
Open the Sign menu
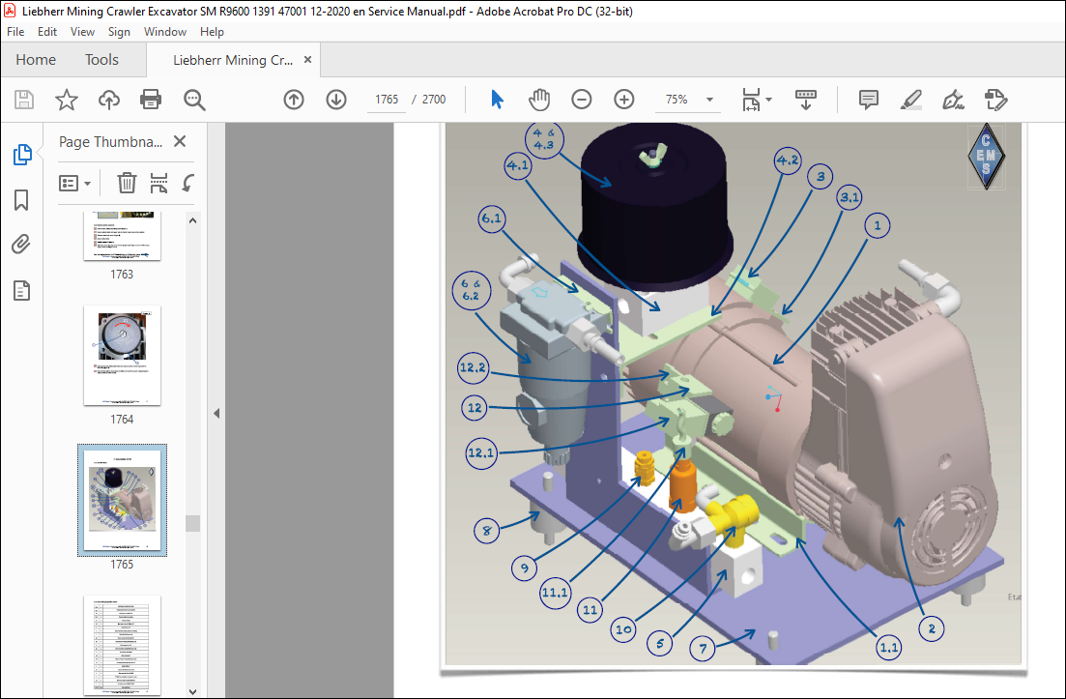tap(119, 32)
